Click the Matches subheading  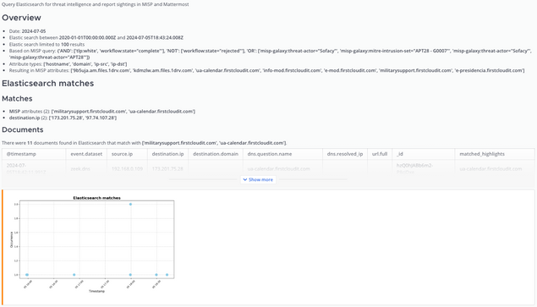point(17,99)
